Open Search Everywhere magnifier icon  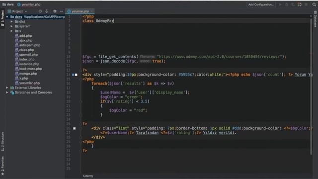[x=314, y=4]
